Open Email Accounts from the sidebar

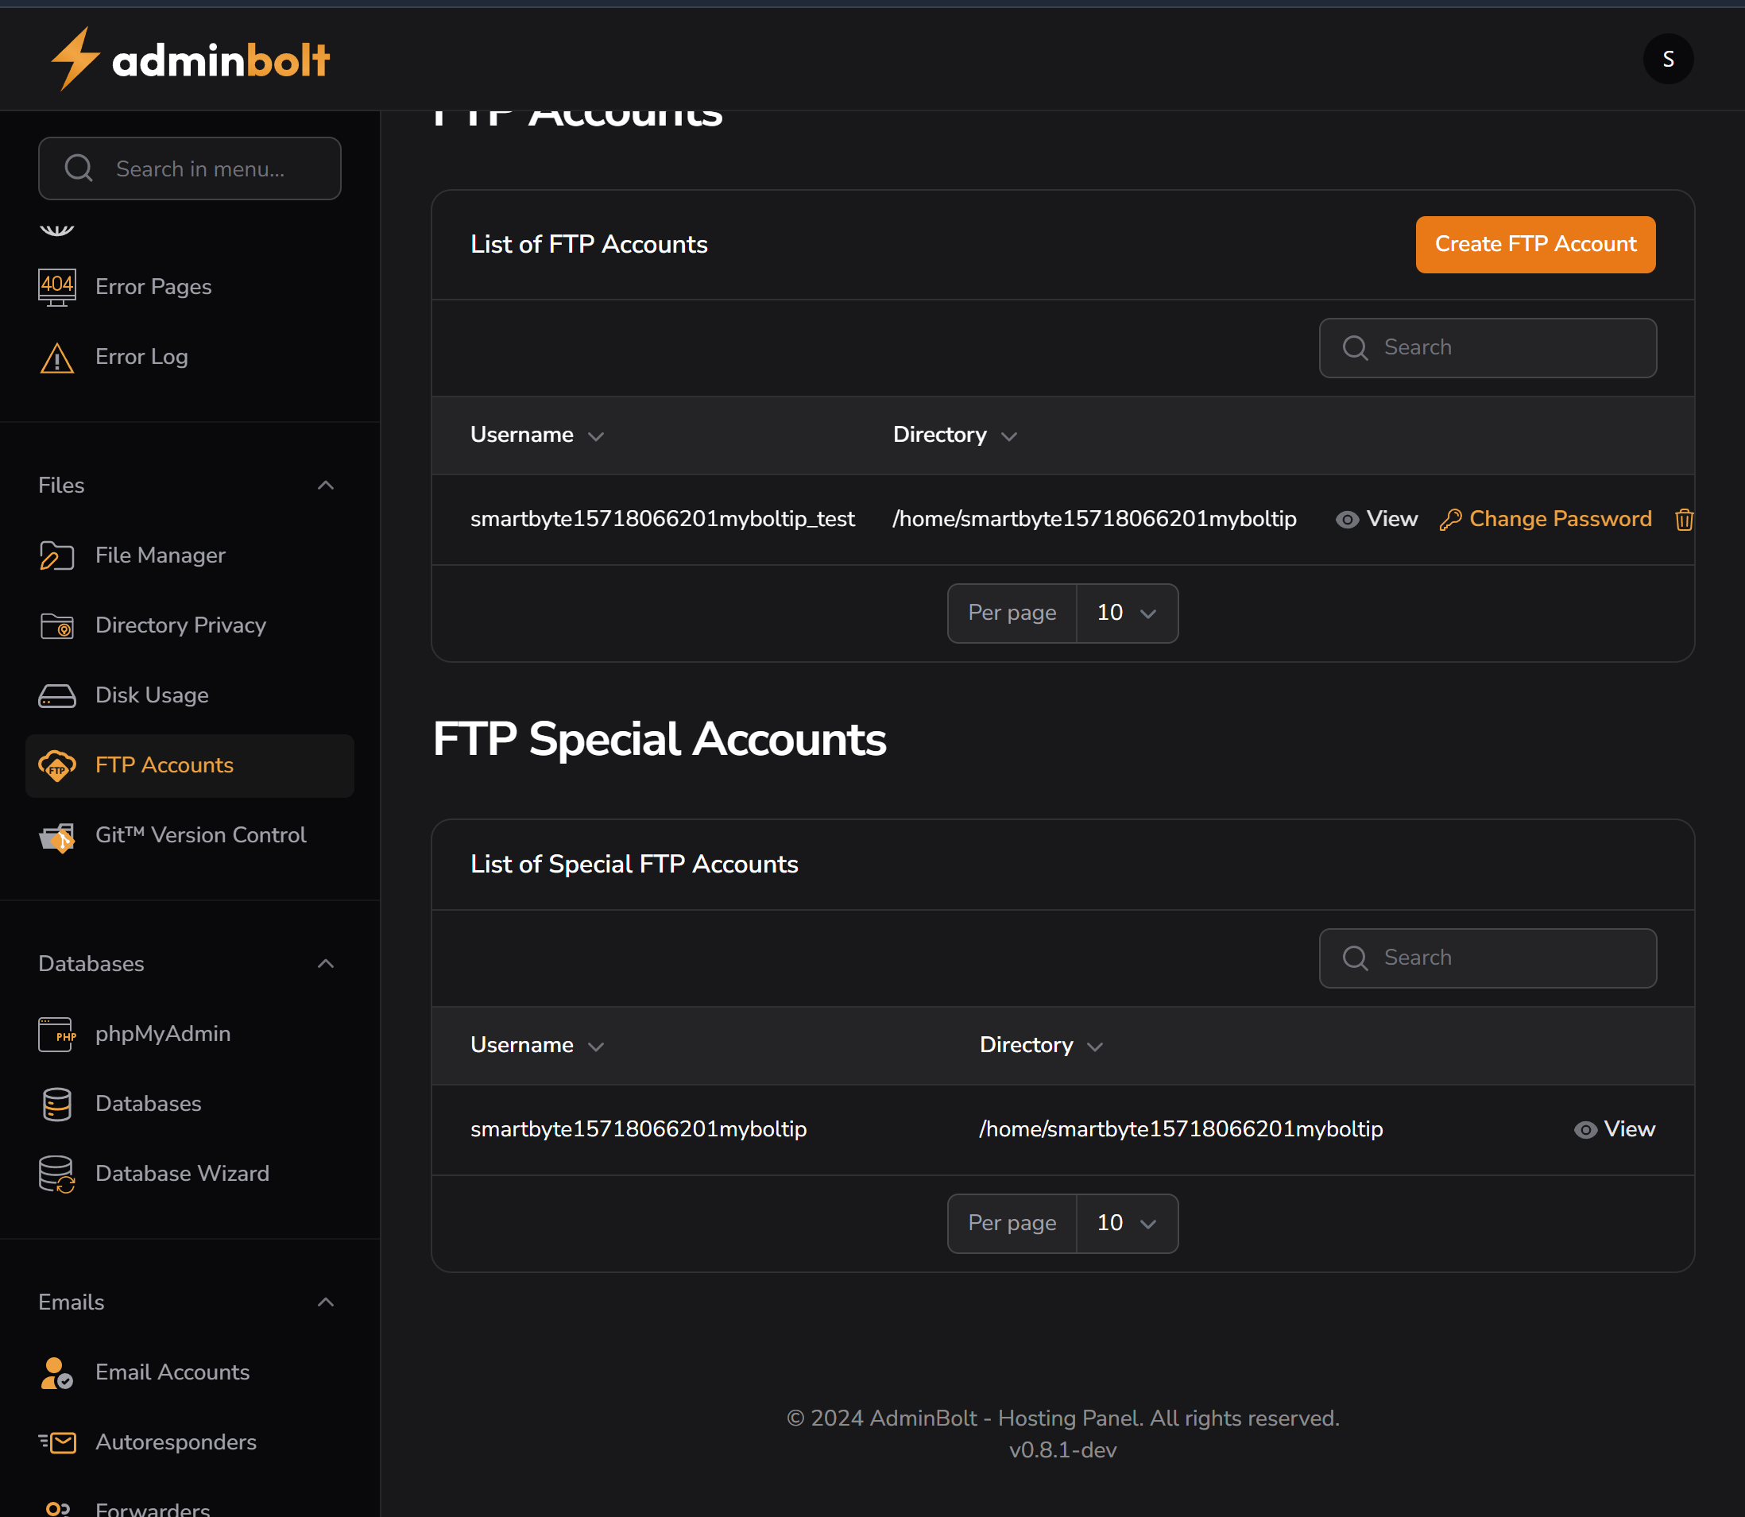pyautogui.click(x=172, y=1372)
